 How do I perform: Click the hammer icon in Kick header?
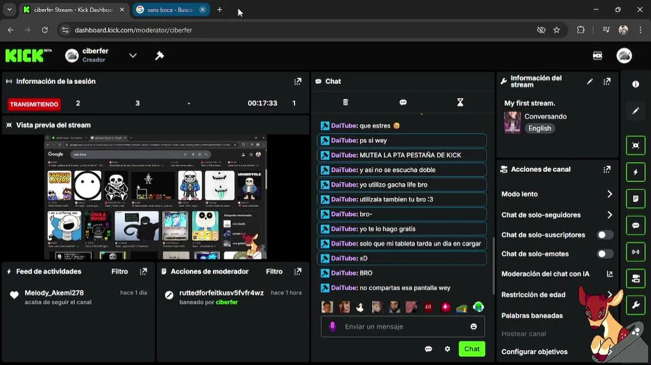click(x=159, y=56)
